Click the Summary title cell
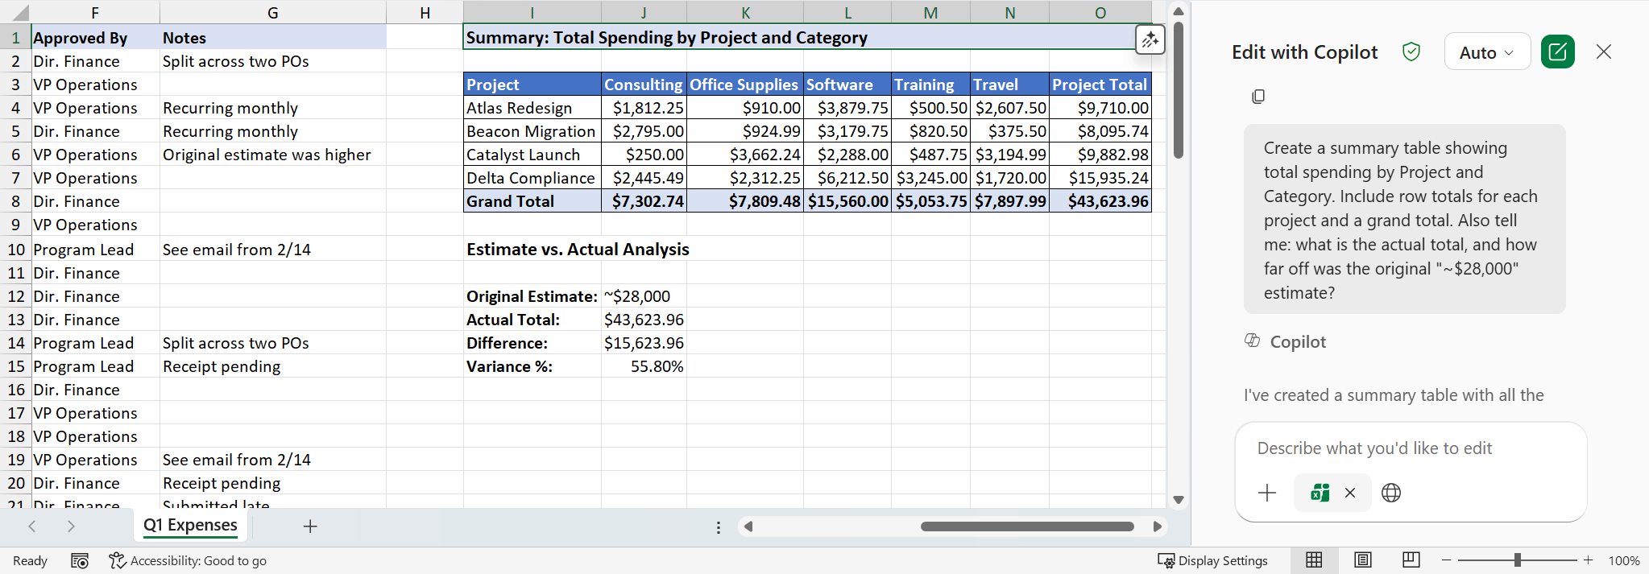Screen dimensions: 1649x574 pos(808,38)
